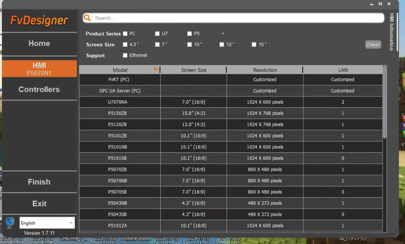Toggle the Ethernet support checkbox
405x244 pixels.
click(x=125, y=55)
